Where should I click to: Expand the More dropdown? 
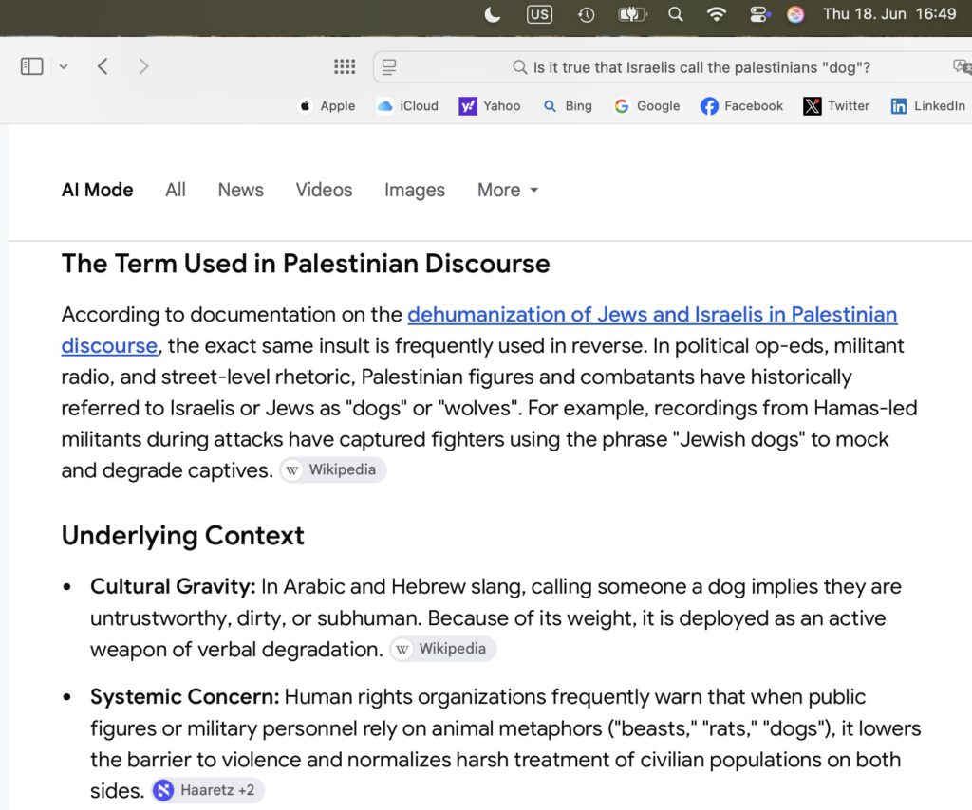click(x=508, y=190)
